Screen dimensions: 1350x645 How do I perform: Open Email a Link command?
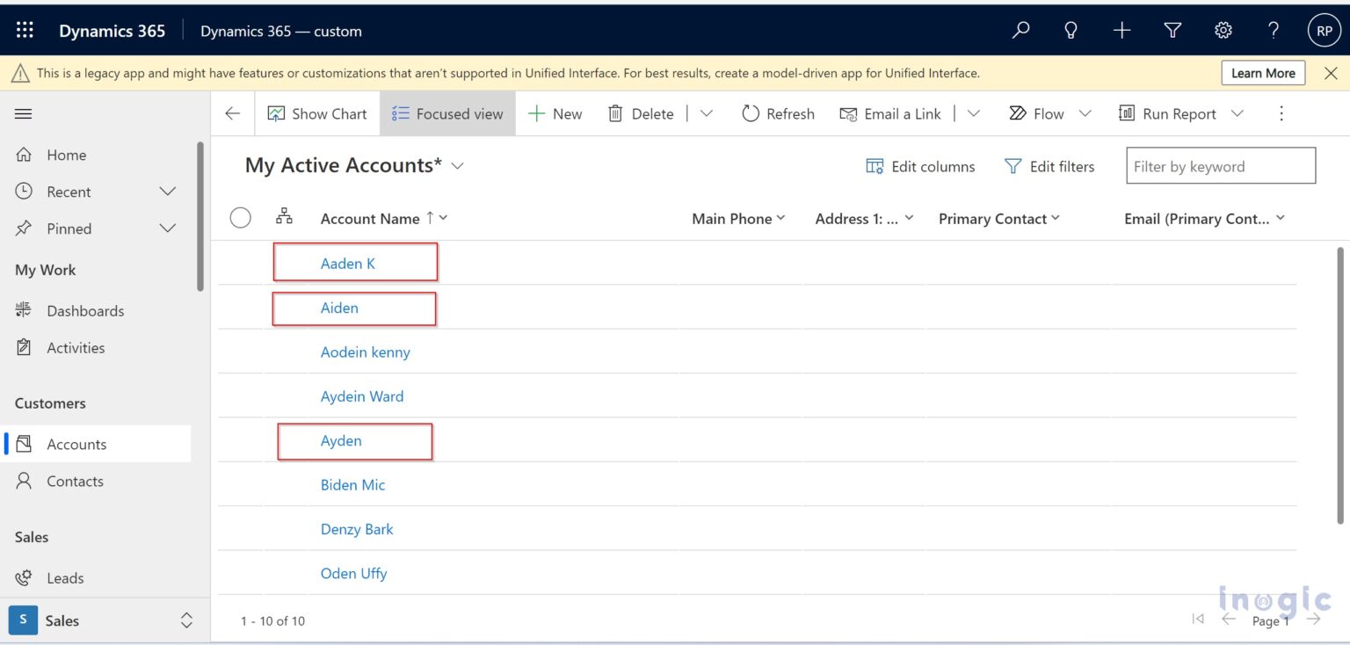[890, 113]
